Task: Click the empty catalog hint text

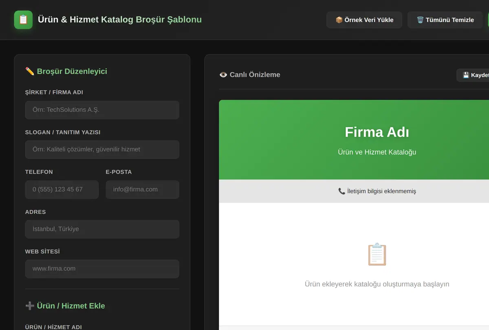Action: tap(377, 284)
